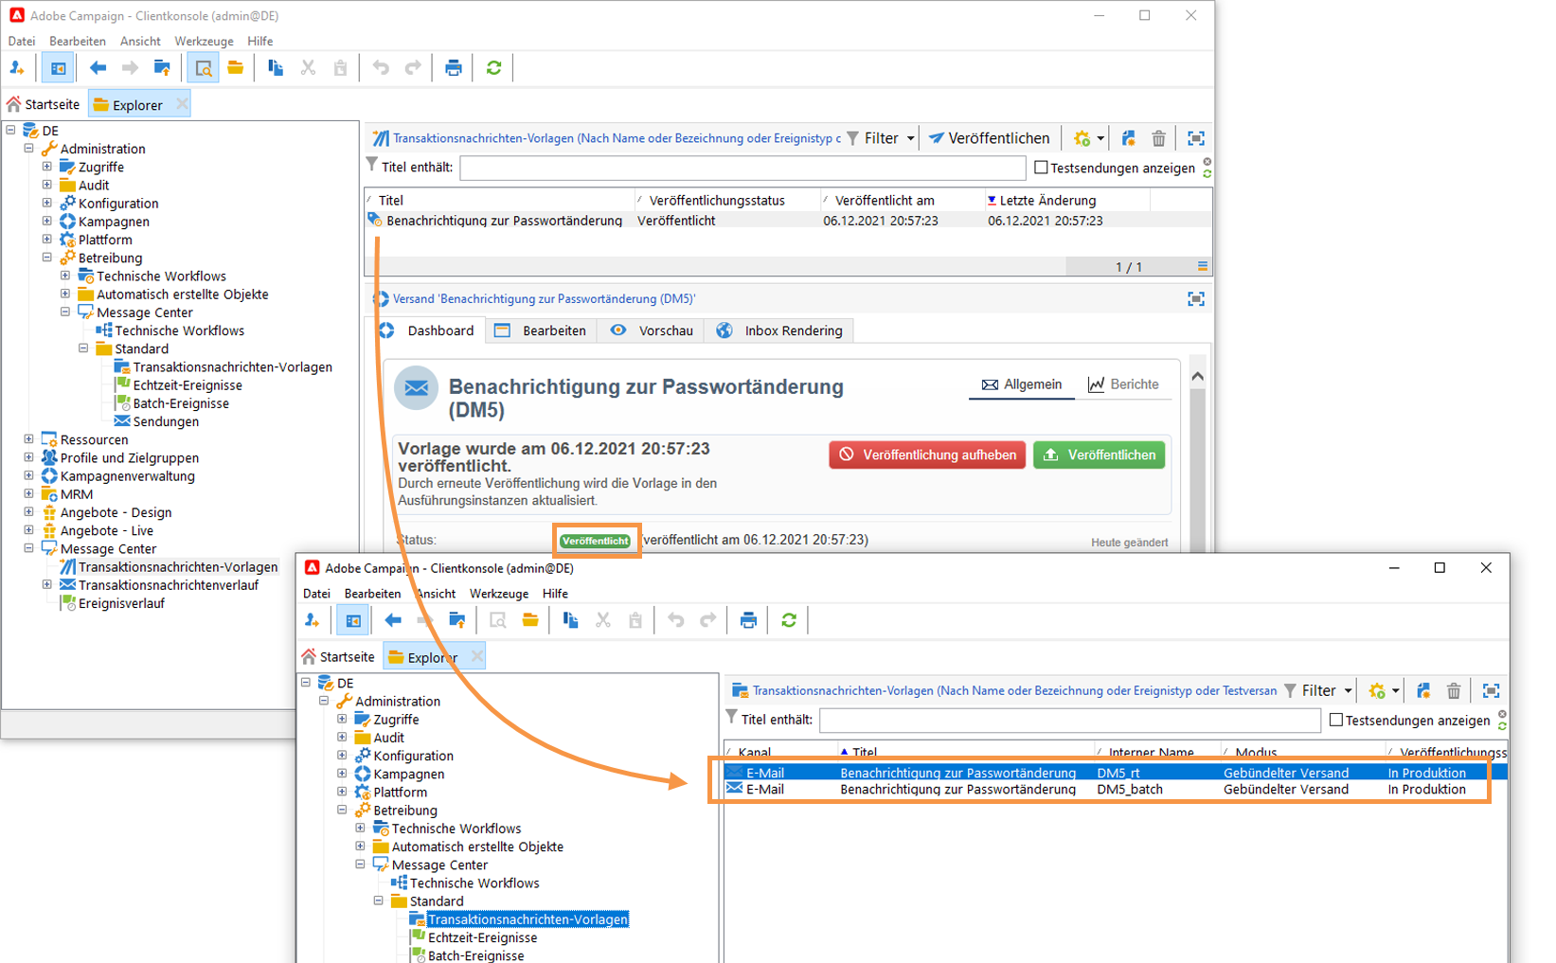Toggle the explorer view icon in the back window toolbar
Viewport: 1556px width, 963px height.
point(58,68)
